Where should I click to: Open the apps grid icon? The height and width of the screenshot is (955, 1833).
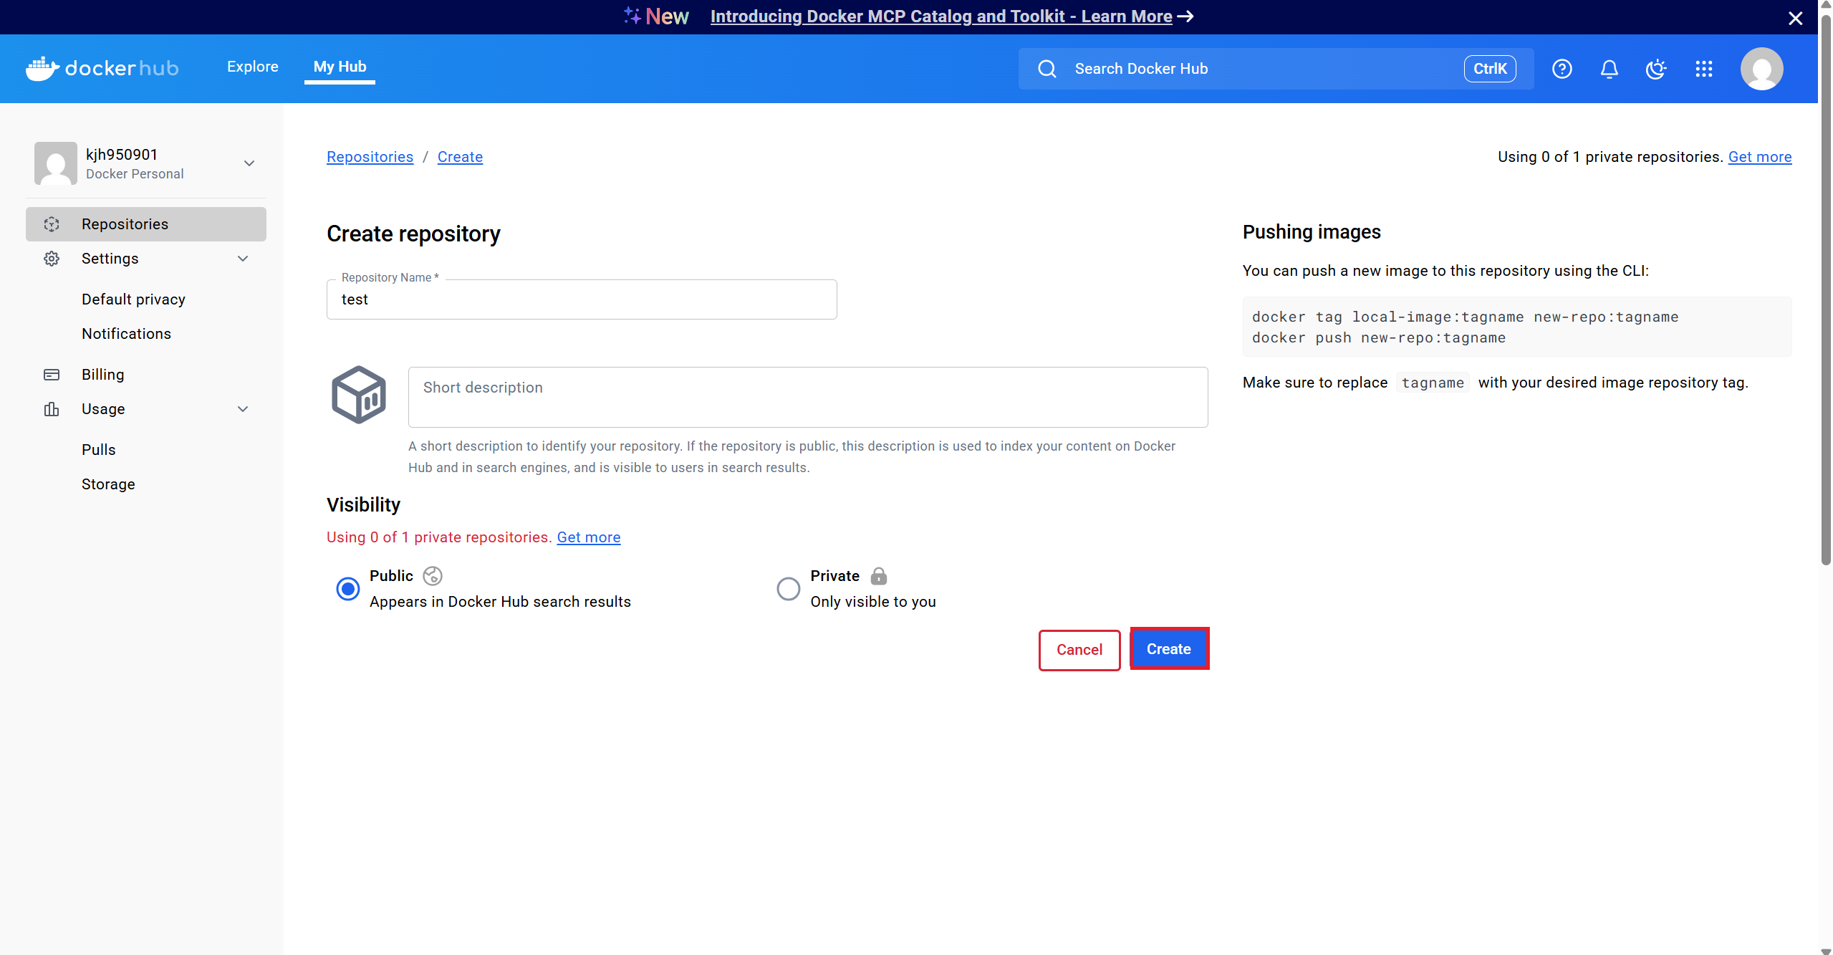click(1703, 69)
